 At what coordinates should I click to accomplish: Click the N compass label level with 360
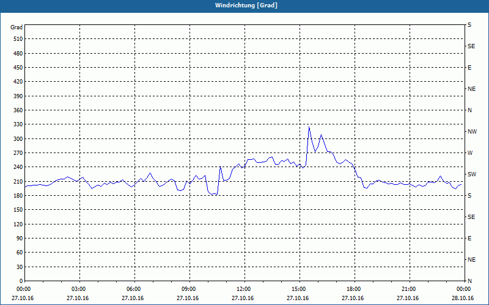pyautogui.click(x=469, y=110)
